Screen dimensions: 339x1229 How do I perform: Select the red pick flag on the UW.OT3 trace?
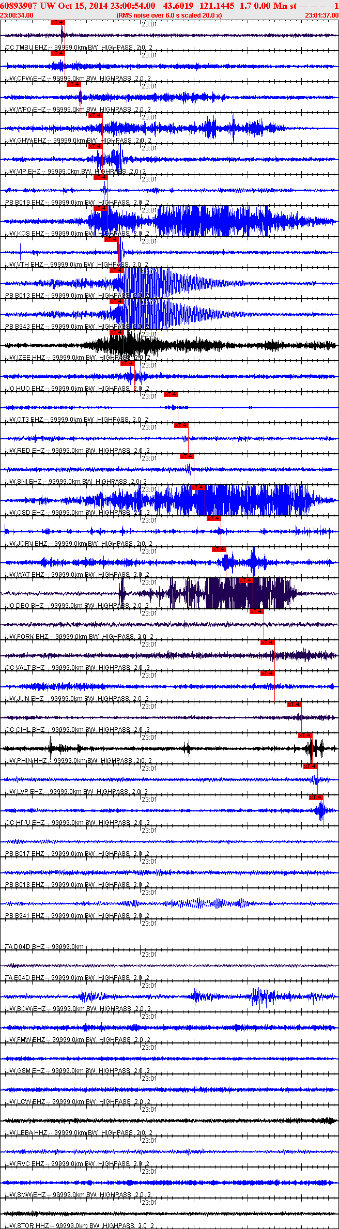pyautogui.click(x=171, y=394)
